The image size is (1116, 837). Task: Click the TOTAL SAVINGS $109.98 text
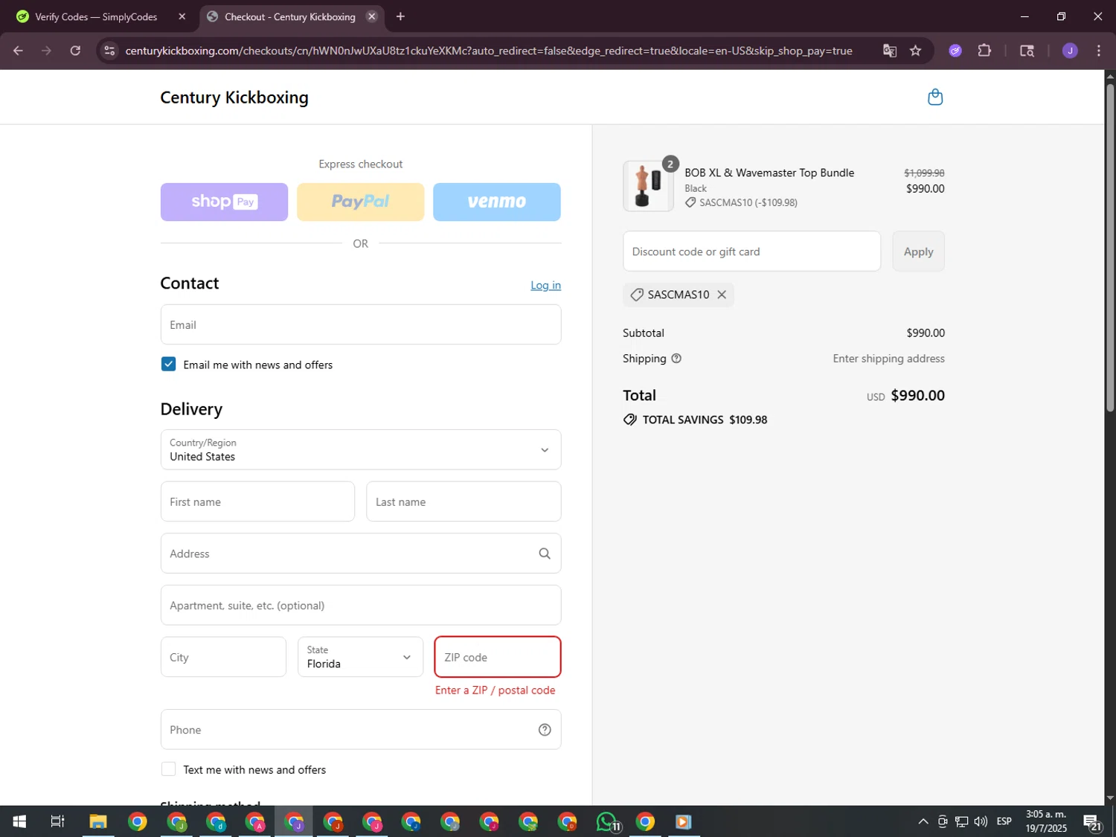click(x=705, y=420)
